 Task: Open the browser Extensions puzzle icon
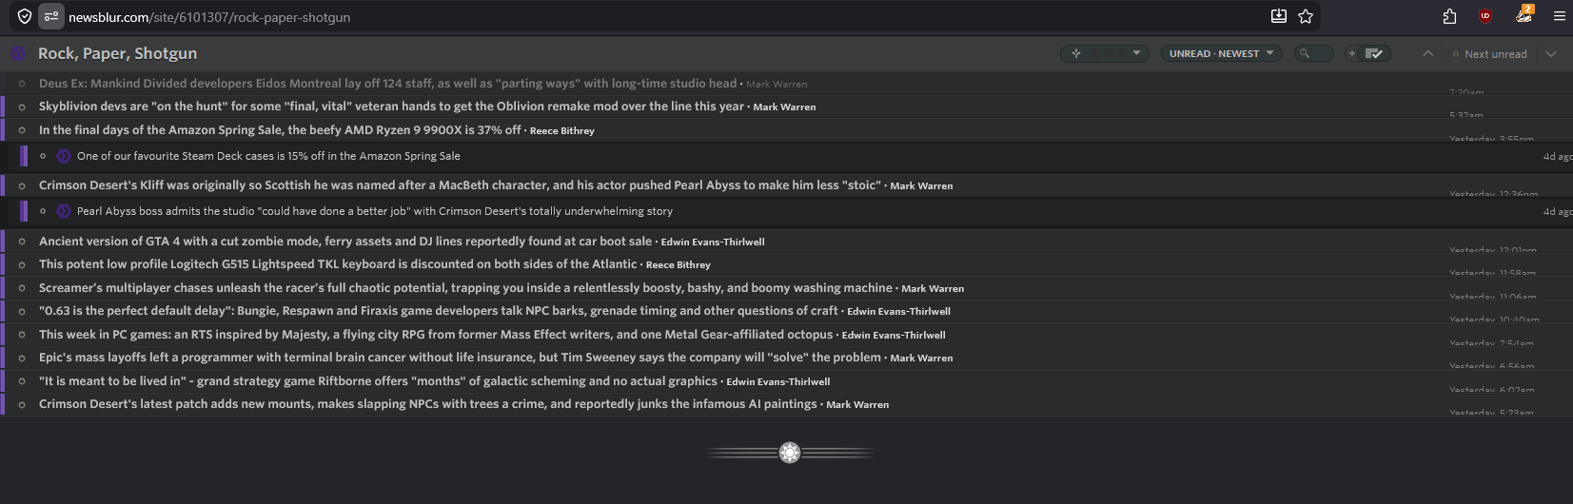[1449, 16]
